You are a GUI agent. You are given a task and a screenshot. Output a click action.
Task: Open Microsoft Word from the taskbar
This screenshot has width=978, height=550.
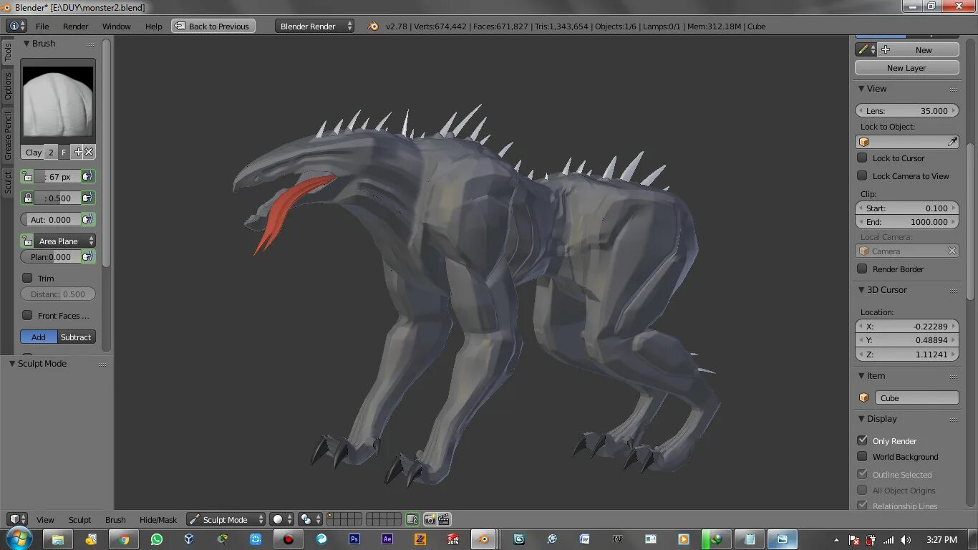coord(584,539)
